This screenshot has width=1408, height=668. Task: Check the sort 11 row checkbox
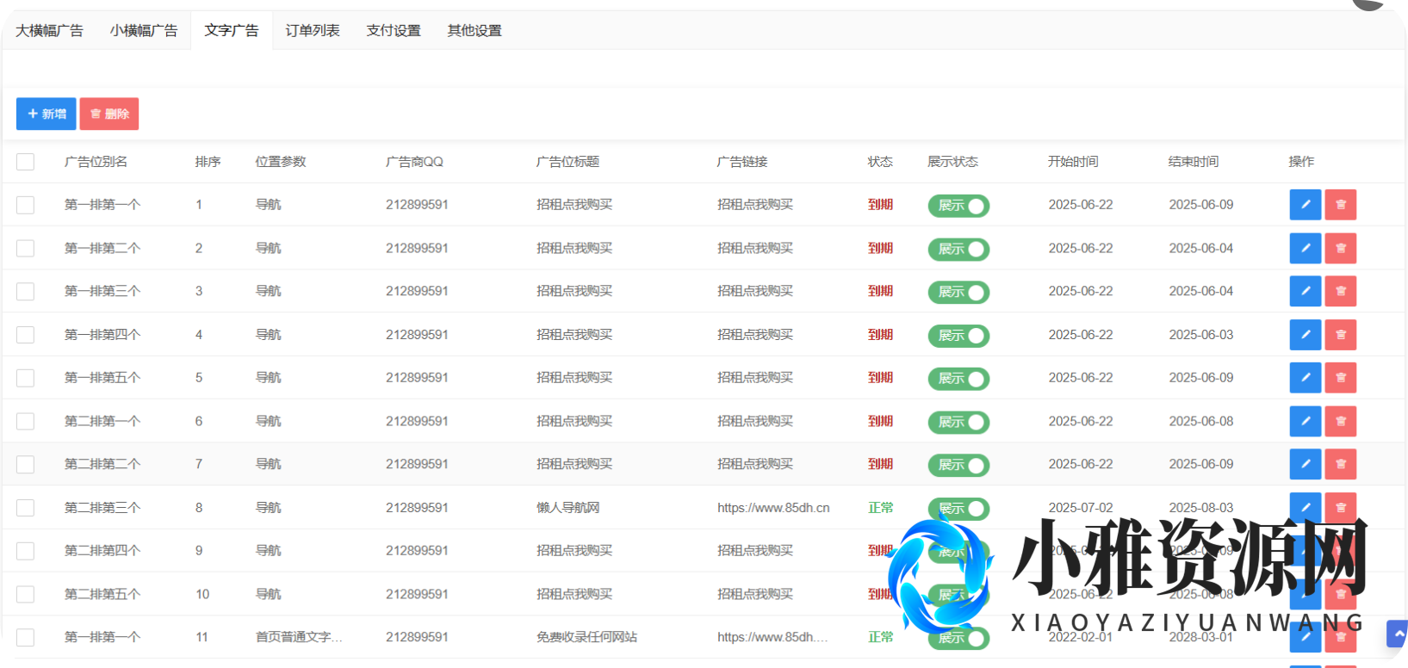(26, 637)
